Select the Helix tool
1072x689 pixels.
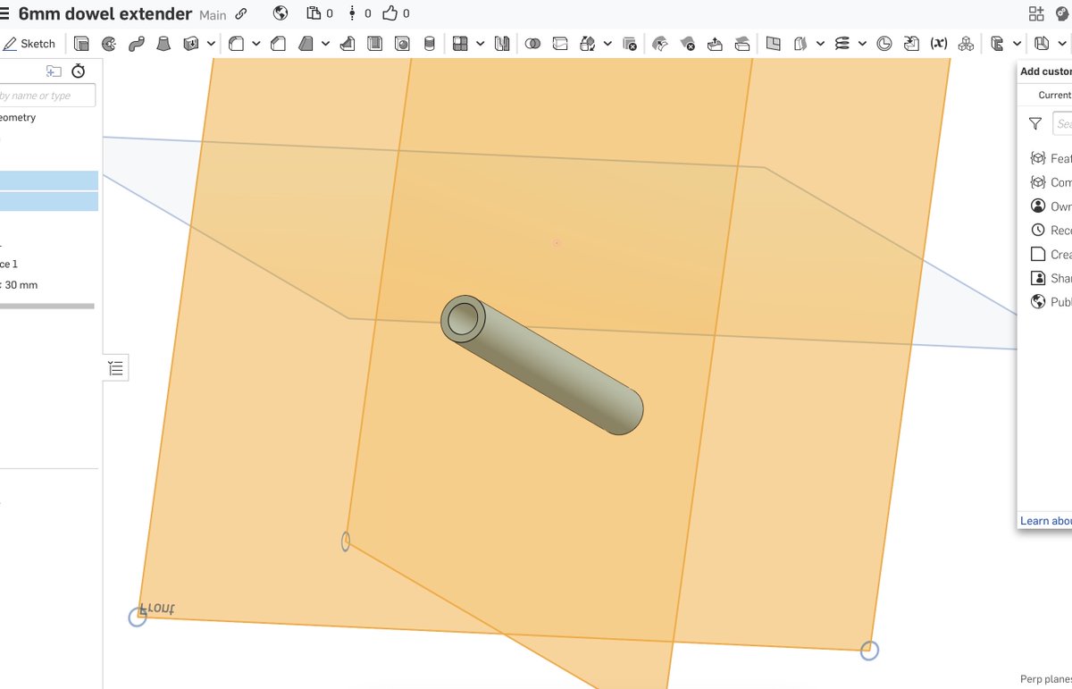(842, 43)
